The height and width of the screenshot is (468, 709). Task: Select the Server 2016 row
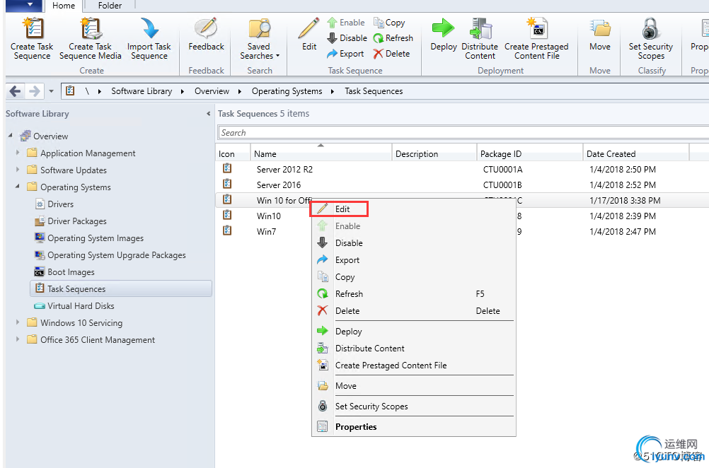click(462, 185)
